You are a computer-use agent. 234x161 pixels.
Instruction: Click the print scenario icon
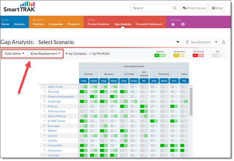coord(223,42)
